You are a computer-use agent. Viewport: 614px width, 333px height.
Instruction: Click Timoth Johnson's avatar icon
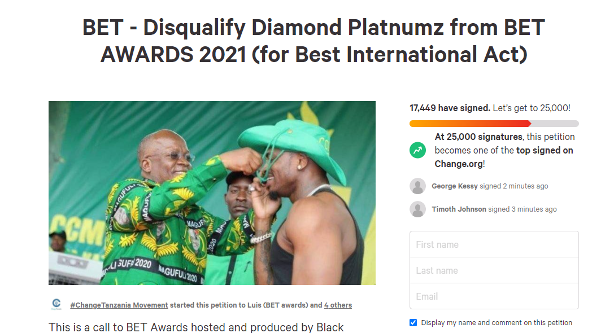tap(418, 209)
